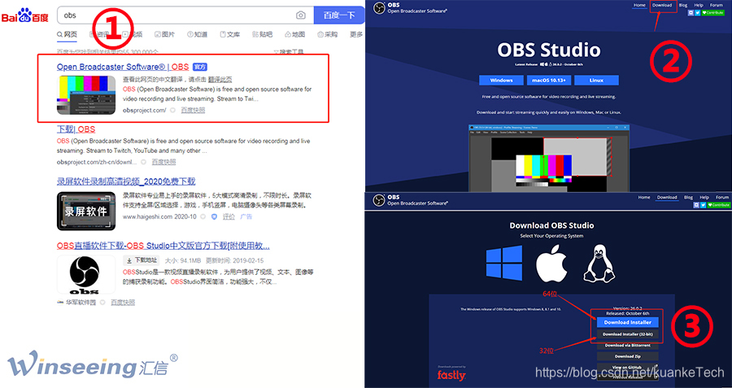Viewport: 732px width, 388px height.
Task: Select the 文库 tab in Baidu
Action: point(230,34)
